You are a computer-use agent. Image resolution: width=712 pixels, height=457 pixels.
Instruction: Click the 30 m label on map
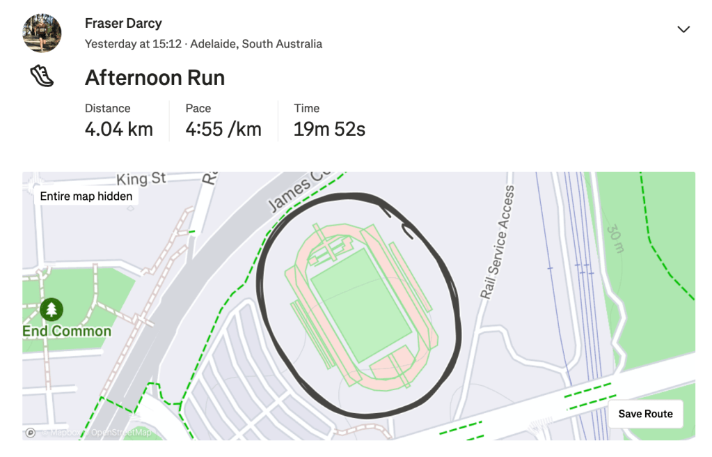615,239
